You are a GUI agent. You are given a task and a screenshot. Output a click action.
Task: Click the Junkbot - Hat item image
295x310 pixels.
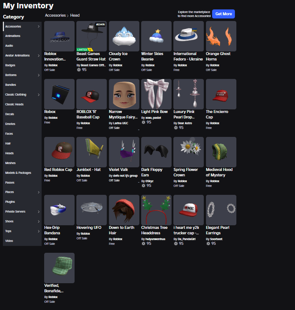[92, 152]
